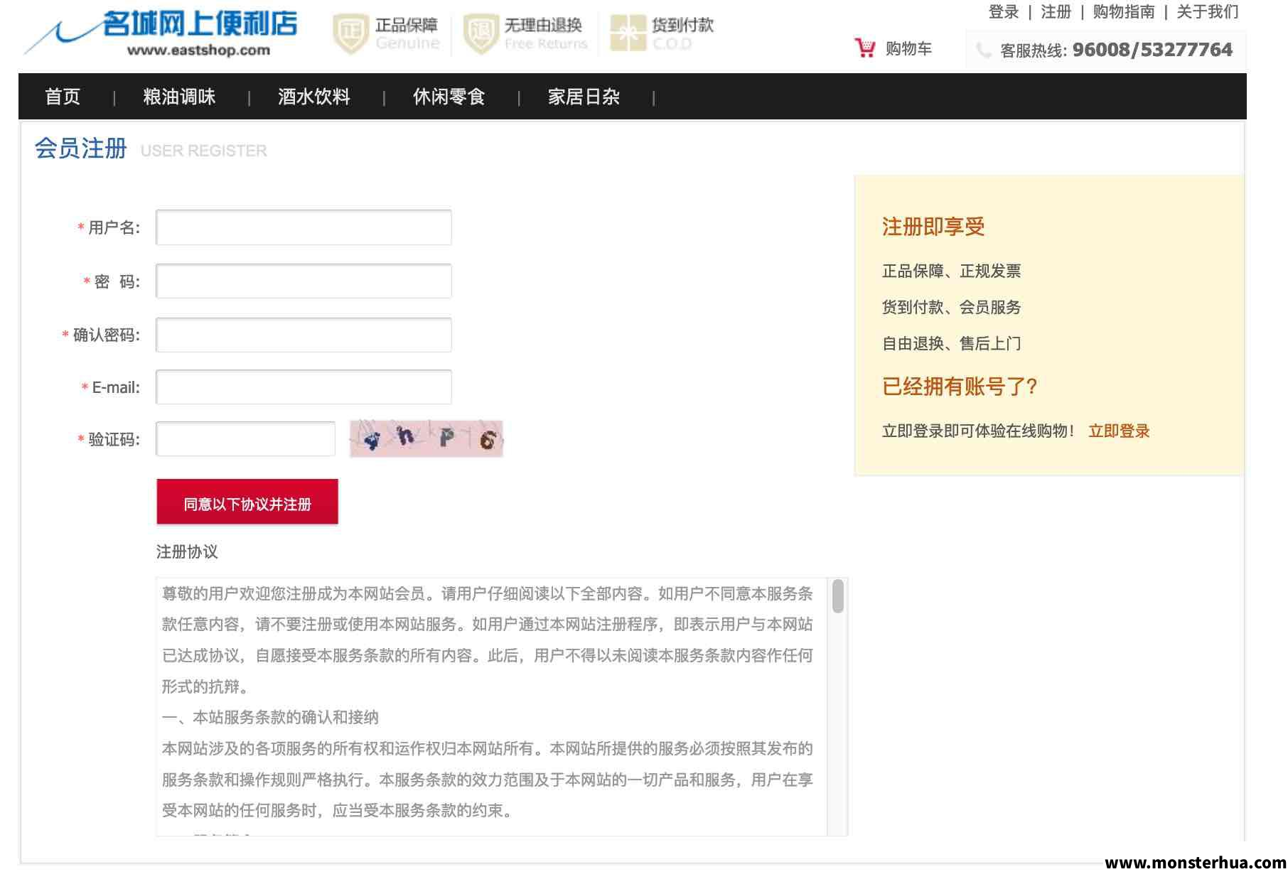
Task: Focus the E-mail input field
Action: point(304,387)
